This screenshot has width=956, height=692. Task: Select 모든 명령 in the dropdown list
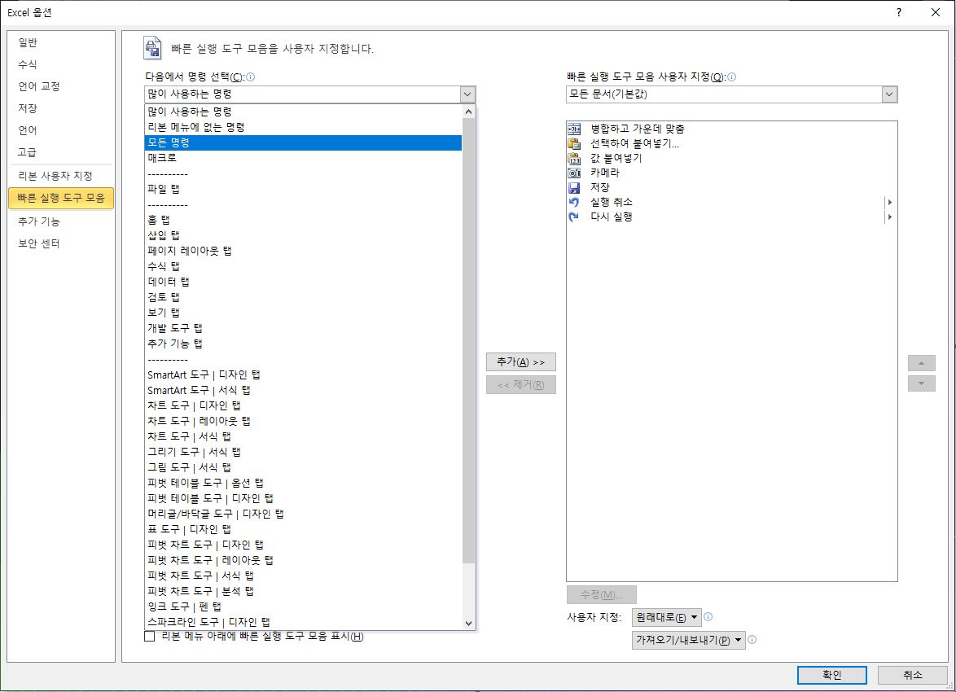click(303, 142)
